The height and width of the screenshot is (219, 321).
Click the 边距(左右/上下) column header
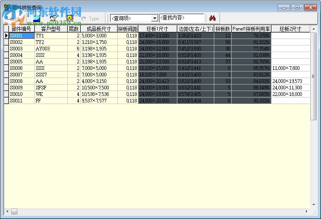[x=196, y=29]
